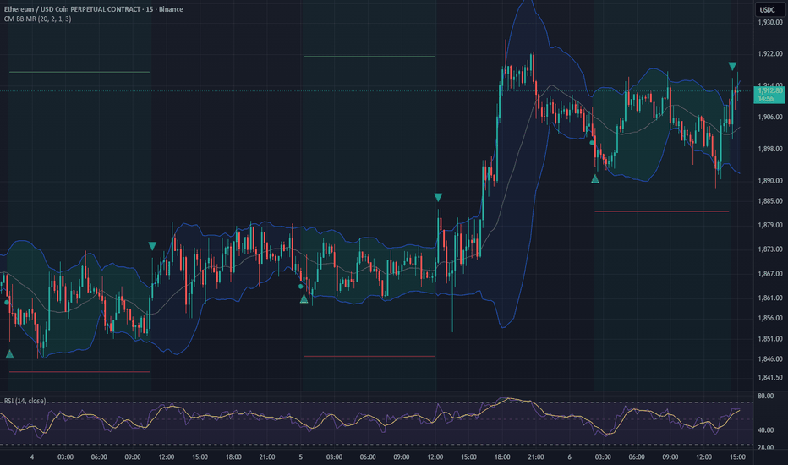The height and width of the screenshot is (465, 788).
Task: Select the green take-profit line above day 5 trade
Action: [369, 57]
